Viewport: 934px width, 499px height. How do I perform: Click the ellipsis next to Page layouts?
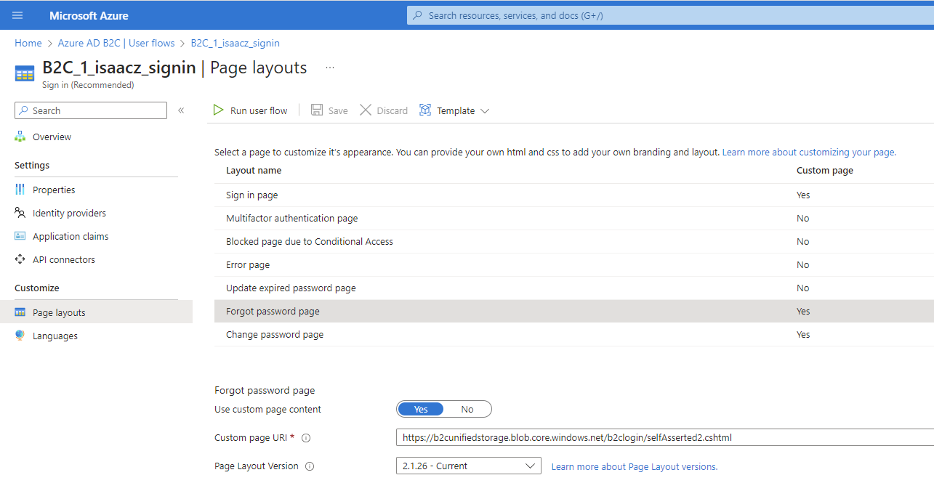pos(329,66)
